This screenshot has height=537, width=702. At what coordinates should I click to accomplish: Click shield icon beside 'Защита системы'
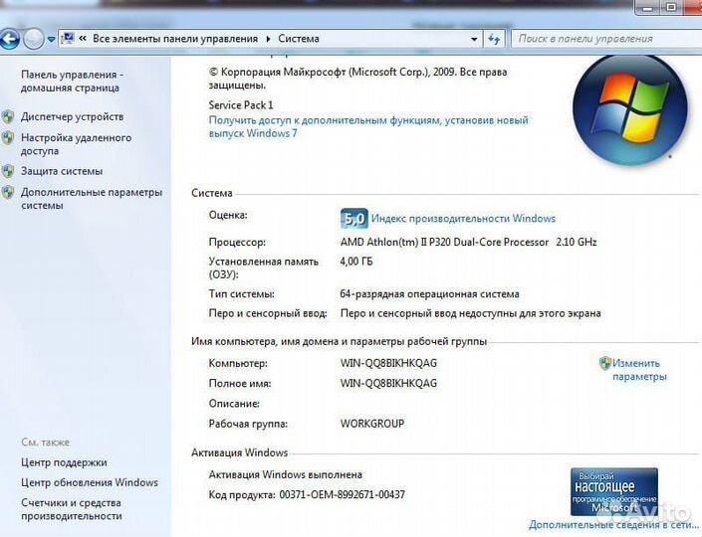(x=8, y=171)
